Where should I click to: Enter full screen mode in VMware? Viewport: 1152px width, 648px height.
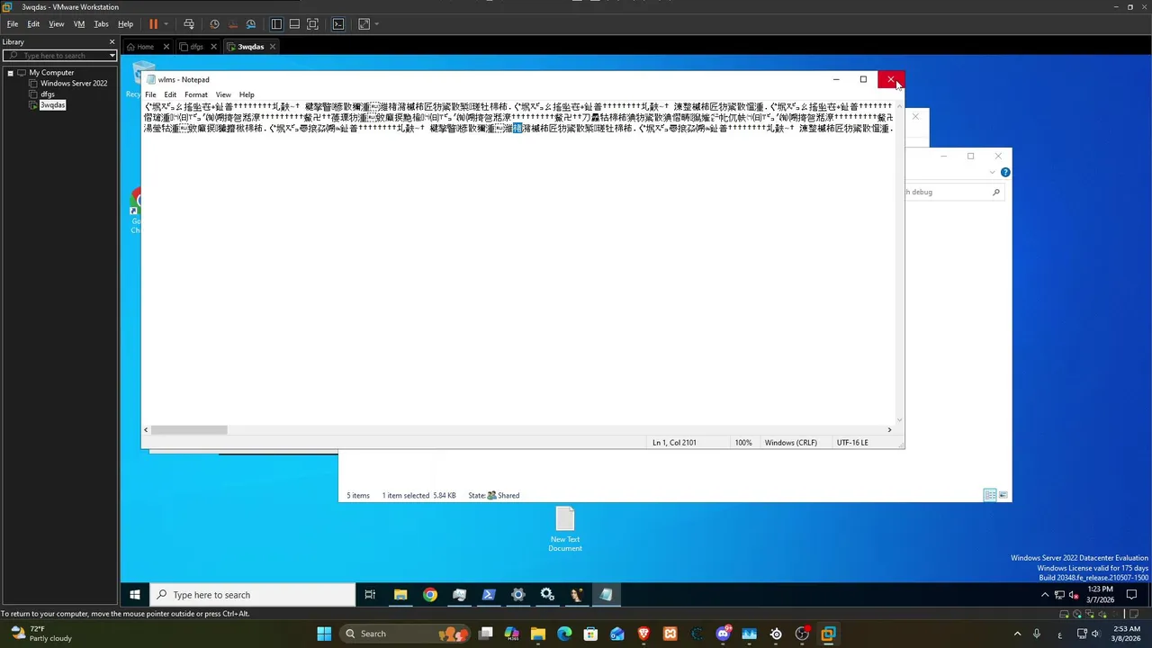[x=312, y=24]
